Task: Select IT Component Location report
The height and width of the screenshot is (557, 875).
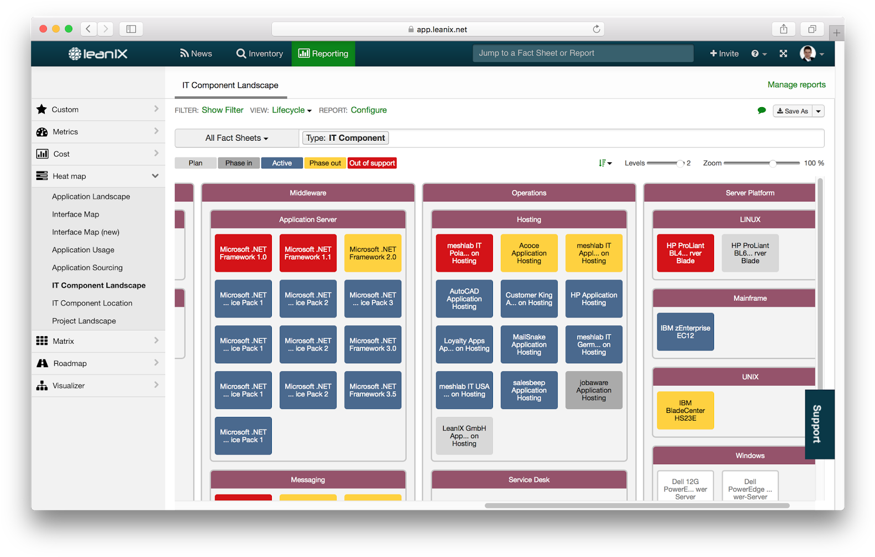Action: [92, 303]
